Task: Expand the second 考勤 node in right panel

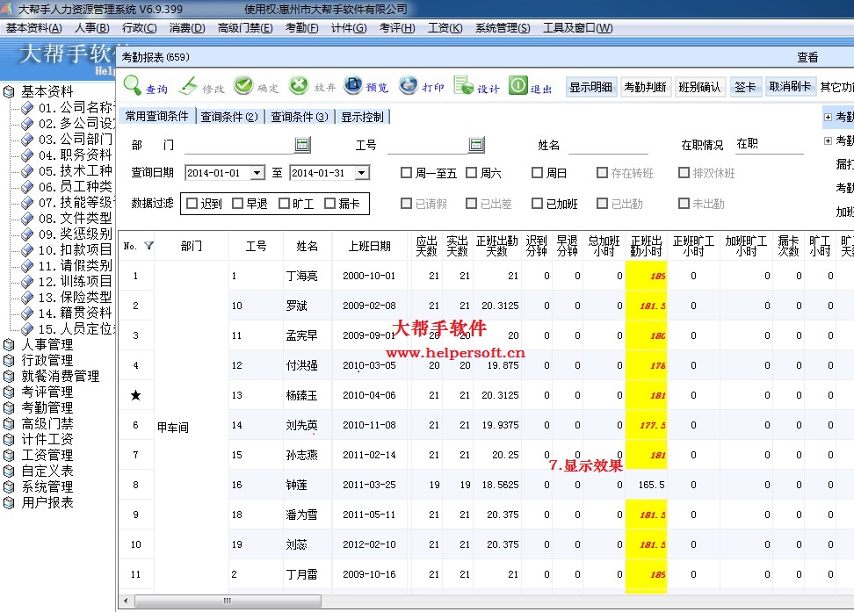Action: (828, 140)
